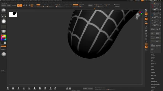Screen dimensions: 163x91
Task: Select the third brush in bottom shelf
Action: point(18,88)
